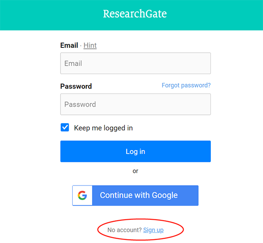Untick the Keep me logged in checkbox
Viewport: 263px width, 243px height.
pyautogui.click(x=65, y=128)
